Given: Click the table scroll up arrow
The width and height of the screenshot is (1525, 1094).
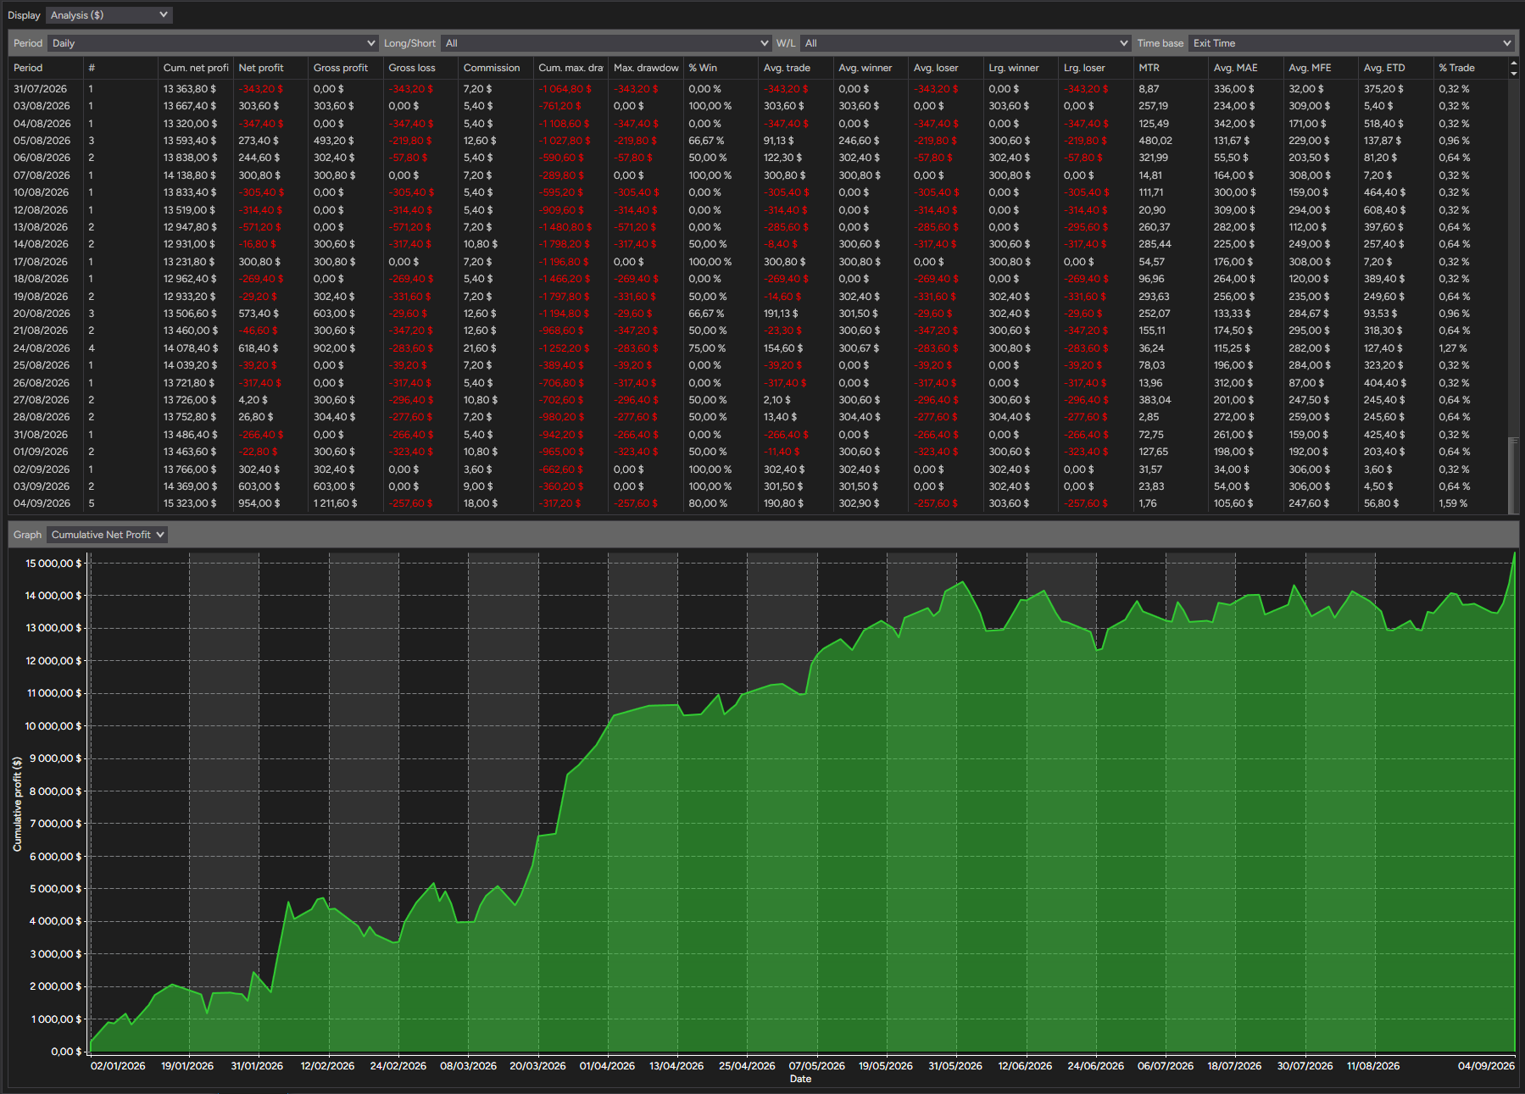Looking at the screenshot, I should pyautogui.click(x=1514, y=64).
